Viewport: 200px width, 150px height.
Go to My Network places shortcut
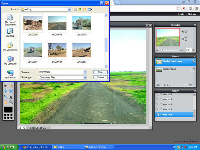10,74
